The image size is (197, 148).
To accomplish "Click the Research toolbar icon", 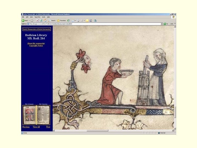I will coord(91,21).
